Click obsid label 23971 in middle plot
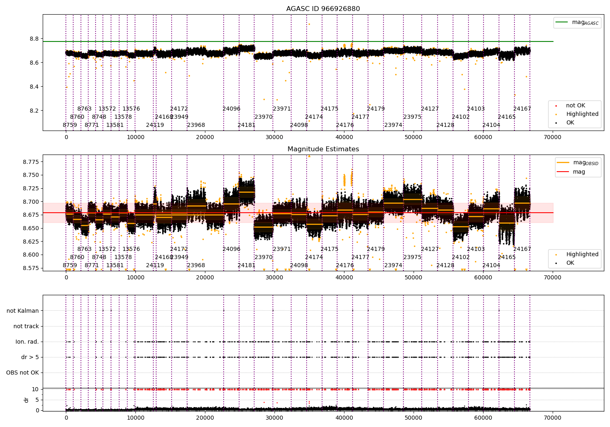The image size is (610, 427). 282,249
